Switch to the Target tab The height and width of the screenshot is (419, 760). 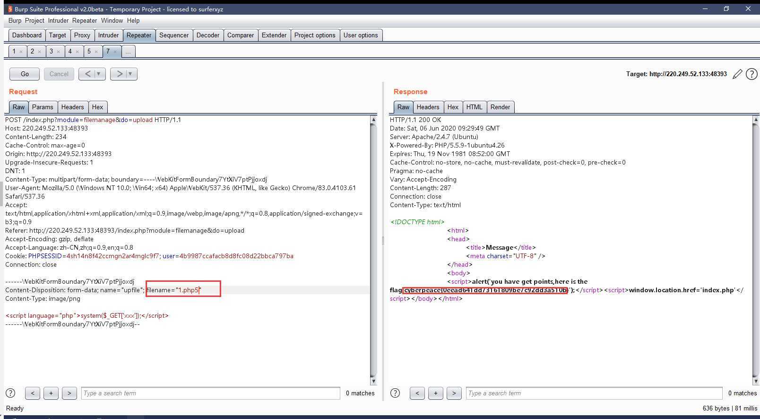(x=58, y=35)
